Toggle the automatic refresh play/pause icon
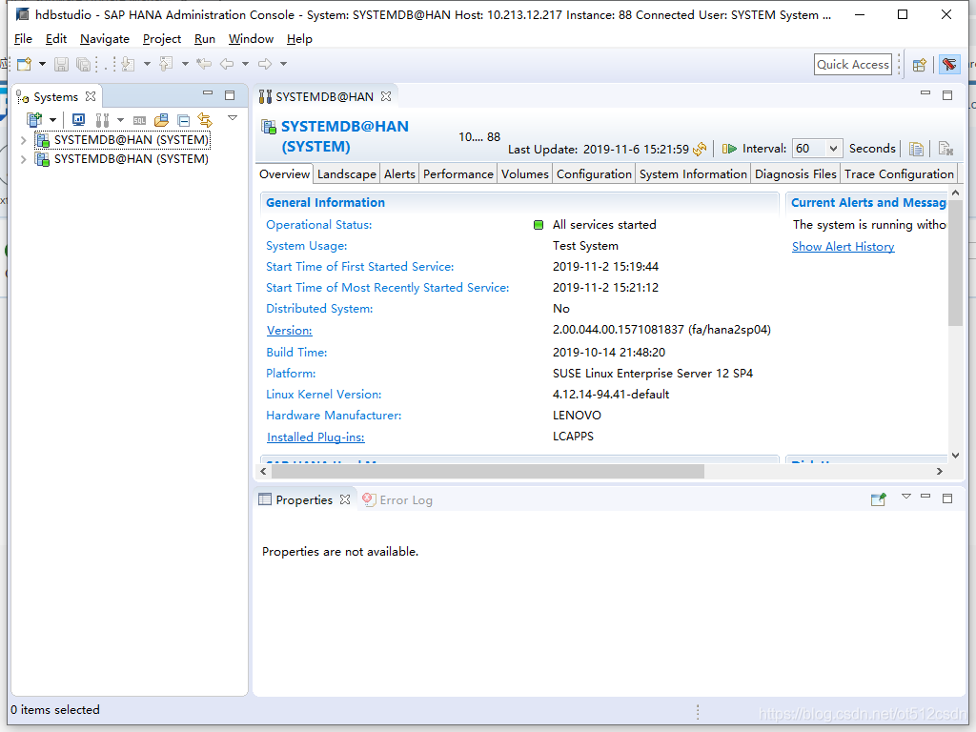This screenshot has width=976, height=732. [729, 149]
